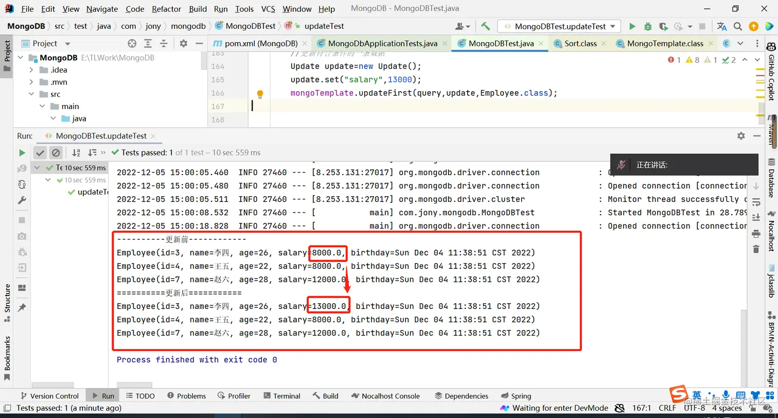
Task: Toggle the Database tool window on right stripe
Action: 771,178
